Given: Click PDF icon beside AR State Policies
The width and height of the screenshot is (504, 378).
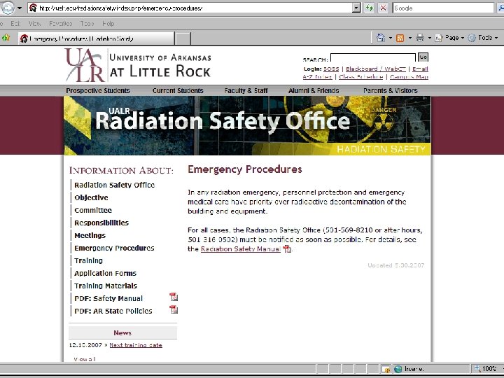Looking at the screenshot, I should (174, 309).
